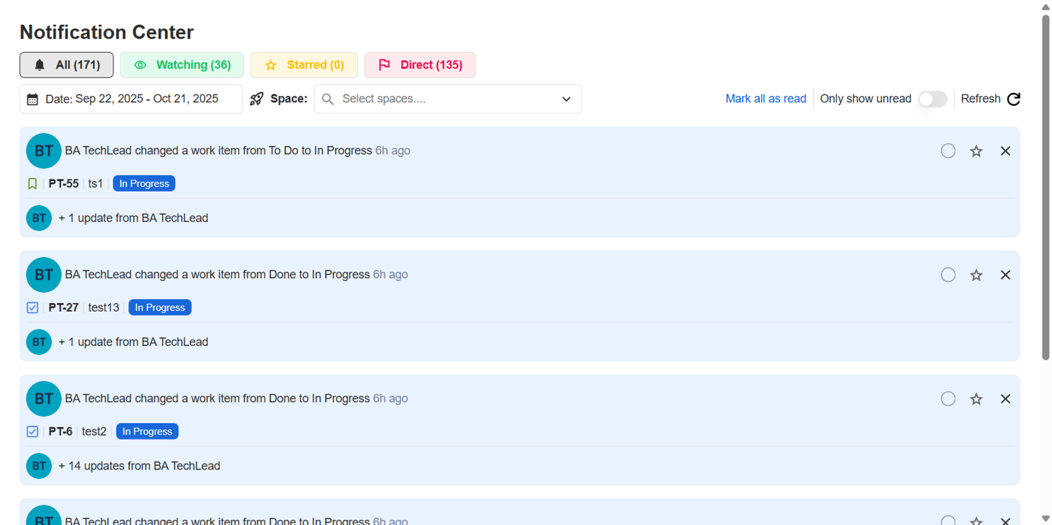Star the PT-55 notification
The image size is (1052, 525).
pos(976,151)
